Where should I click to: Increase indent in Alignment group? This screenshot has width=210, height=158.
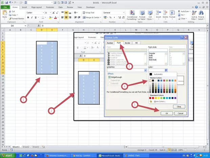(79, 17)
